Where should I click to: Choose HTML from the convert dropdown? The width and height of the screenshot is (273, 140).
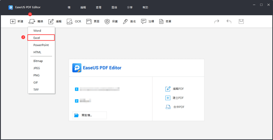41,52
